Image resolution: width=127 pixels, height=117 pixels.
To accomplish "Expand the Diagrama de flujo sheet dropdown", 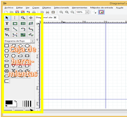I will (32, 41).
